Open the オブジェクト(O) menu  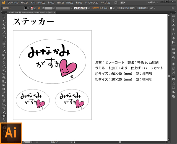[38, 2]
